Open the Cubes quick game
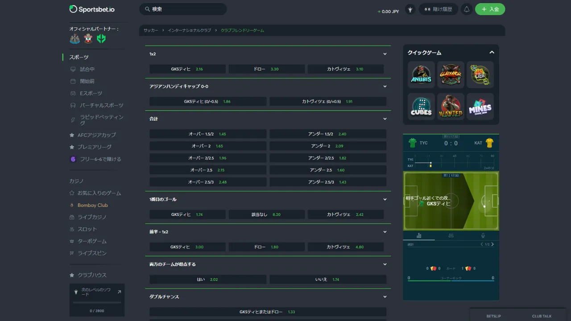 pos(421,107)
